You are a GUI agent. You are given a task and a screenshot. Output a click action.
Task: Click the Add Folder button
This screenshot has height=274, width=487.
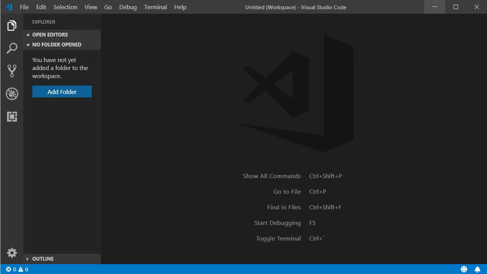(x=62, y=92)
